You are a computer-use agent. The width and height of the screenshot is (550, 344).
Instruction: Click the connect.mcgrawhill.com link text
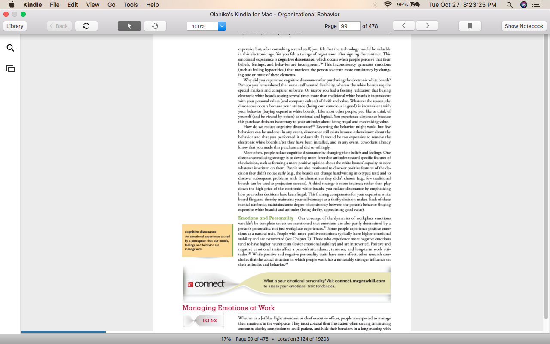(x=360, y=281)
